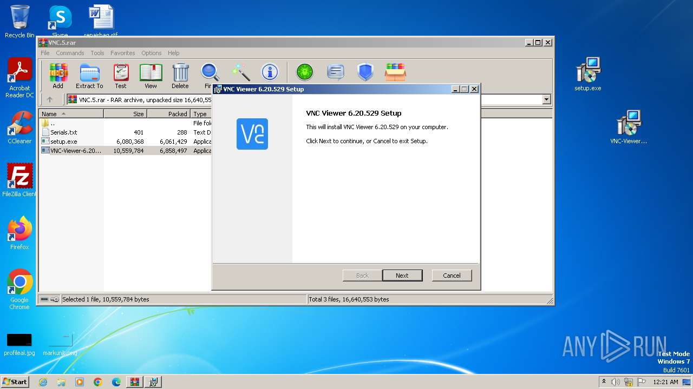Click the drive icon in WinRAR status bar
This screenshot has width=693, height=389.
[44, 299]
